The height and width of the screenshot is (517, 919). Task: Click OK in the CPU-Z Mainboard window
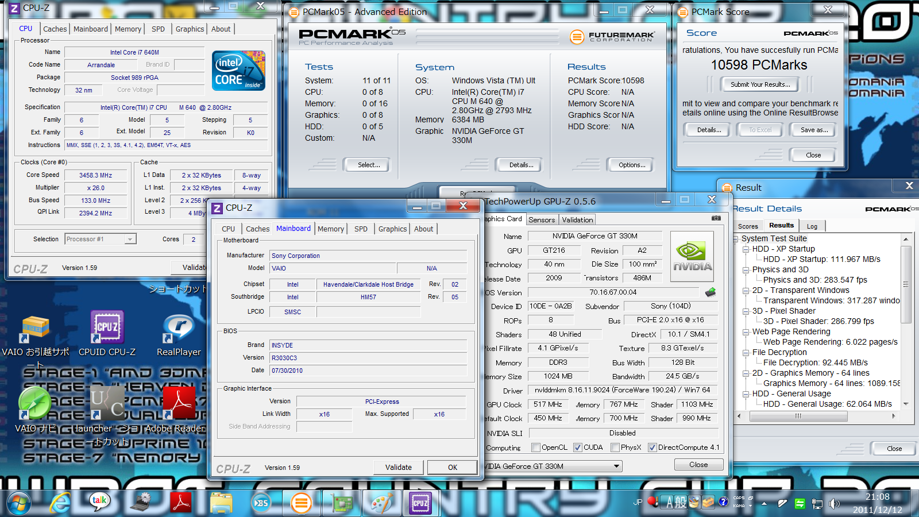point(453,467)
